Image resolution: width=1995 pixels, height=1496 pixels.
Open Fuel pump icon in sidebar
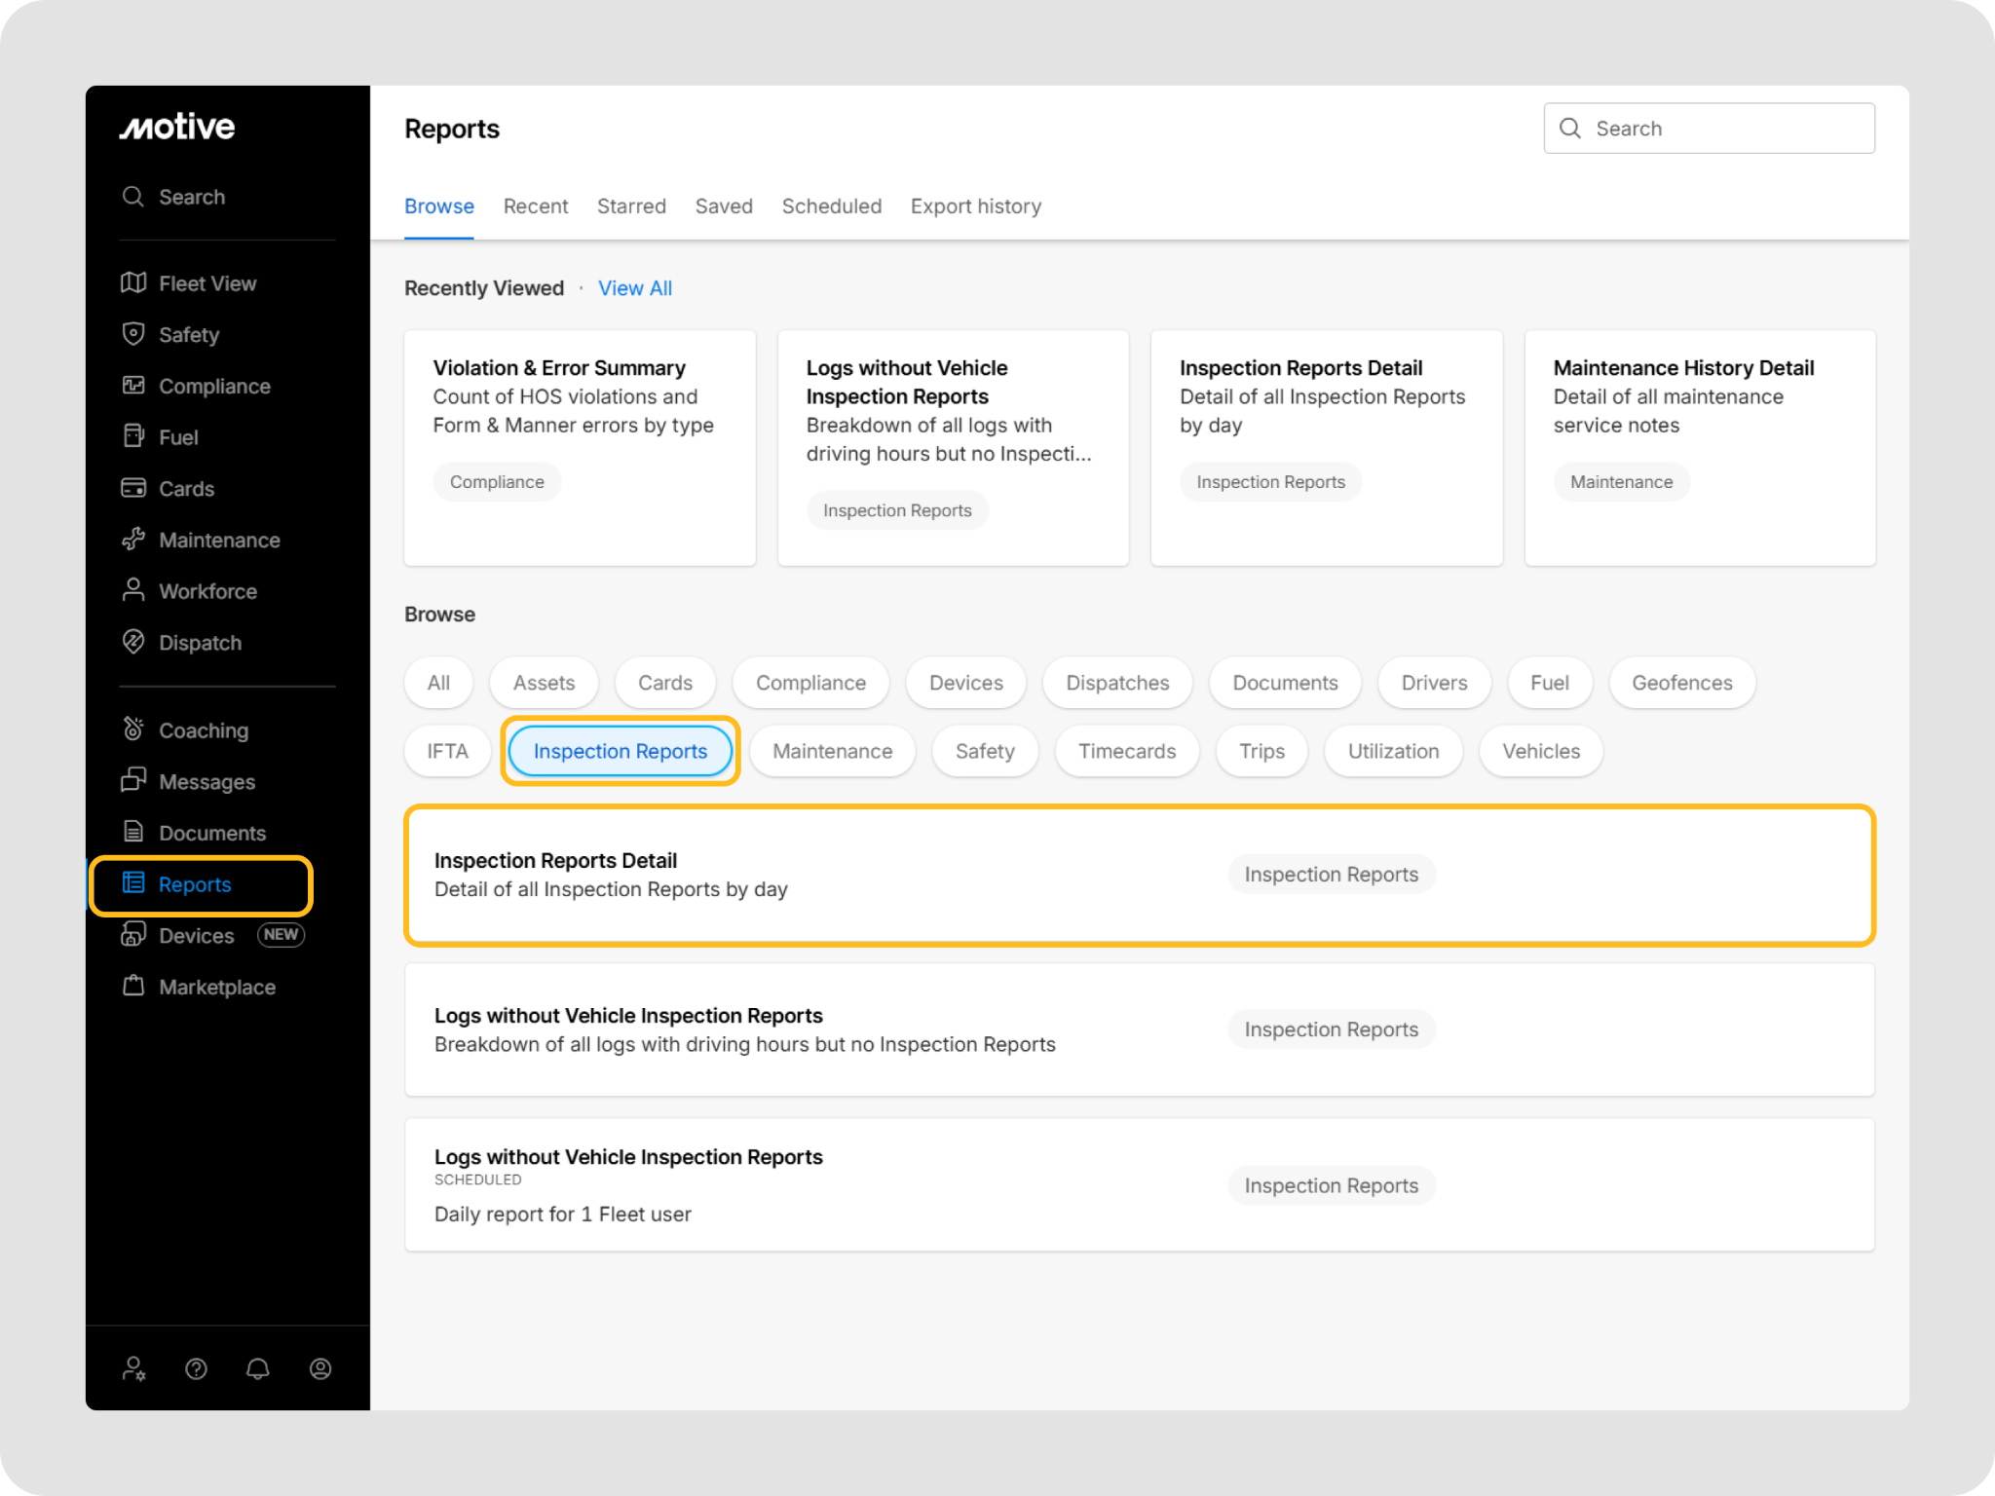point(133,436)
